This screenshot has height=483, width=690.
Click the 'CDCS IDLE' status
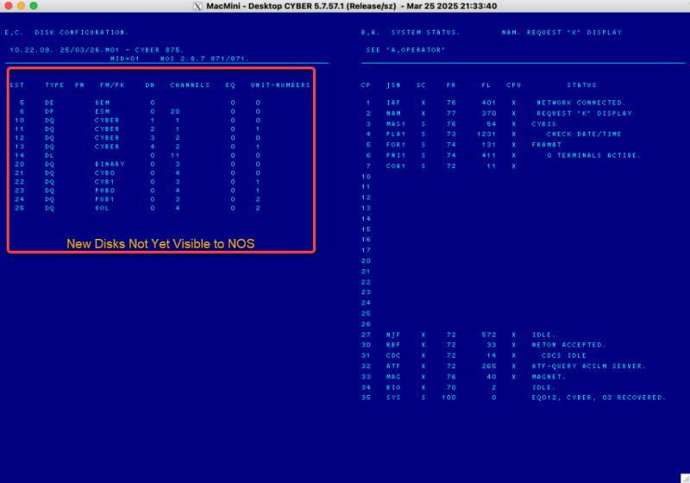pos(564,355)
